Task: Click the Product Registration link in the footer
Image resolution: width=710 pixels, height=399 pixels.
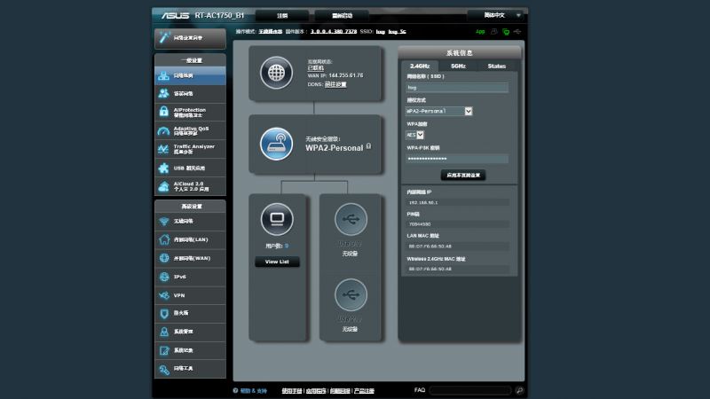Action: click(364, 391)
